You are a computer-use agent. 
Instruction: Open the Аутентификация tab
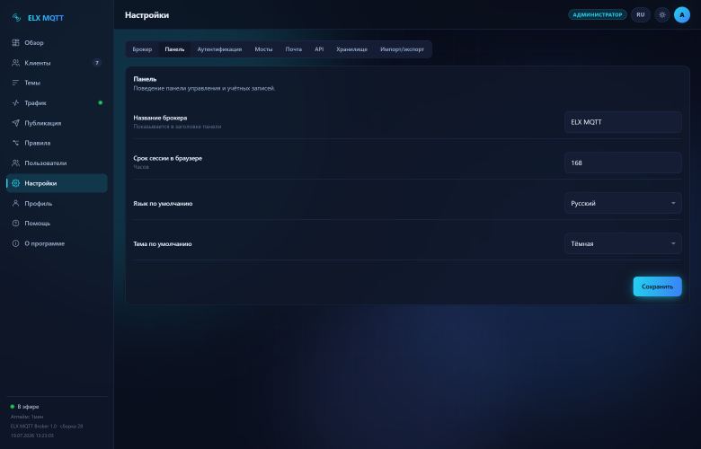(x=219, y=49)
